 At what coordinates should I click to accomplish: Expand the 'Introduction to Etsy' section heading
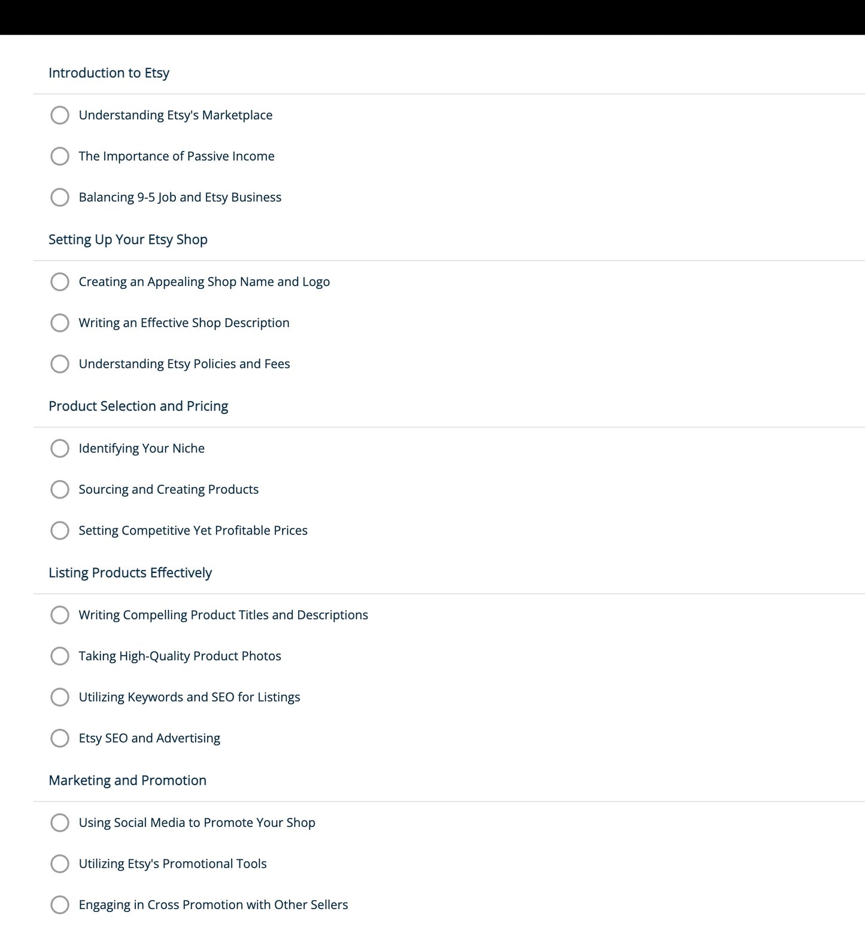tap(109, 73)
